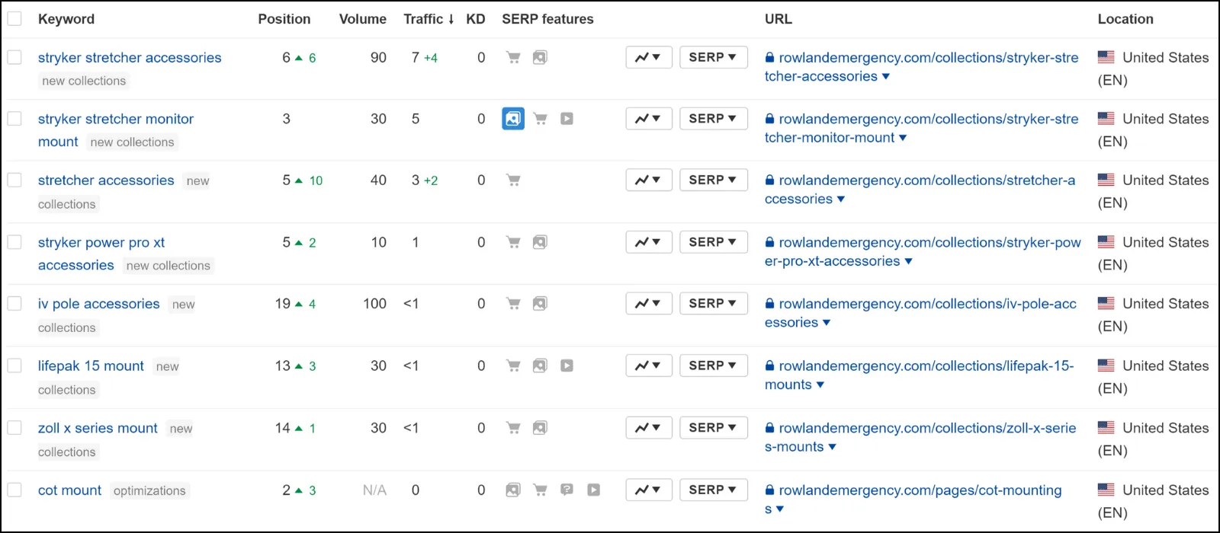The image size is (1220, 533).
Task: Click image pack icon in iv pole accessories row
Action: pos(540,304)
